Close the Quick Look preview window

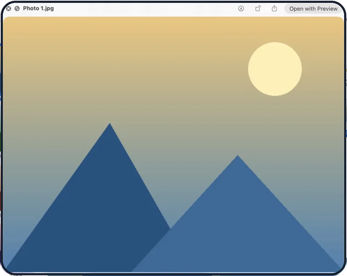click(x=8, y=9)
